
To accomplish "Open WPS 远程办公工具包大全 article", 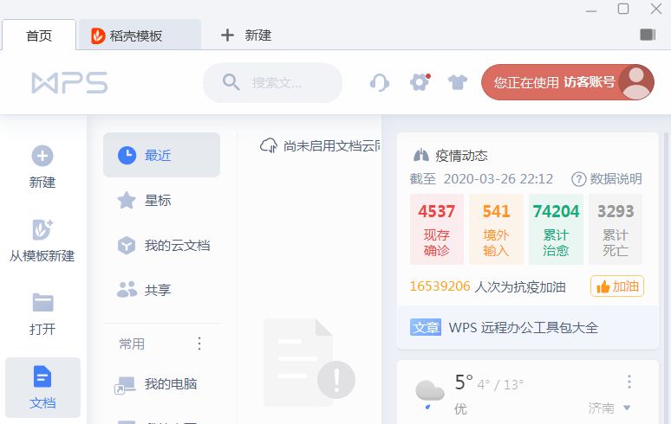I will point(523,327).
